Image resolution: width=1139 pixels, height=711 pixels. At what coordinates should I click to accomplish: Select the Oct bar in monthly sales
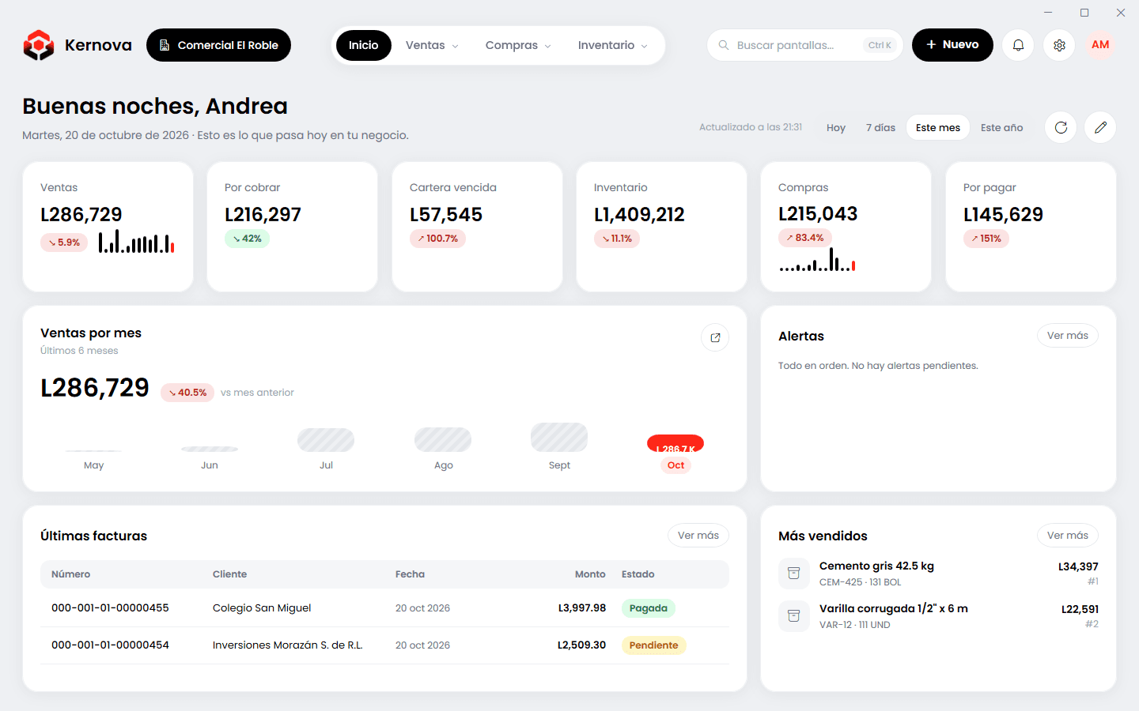[675, 443]
